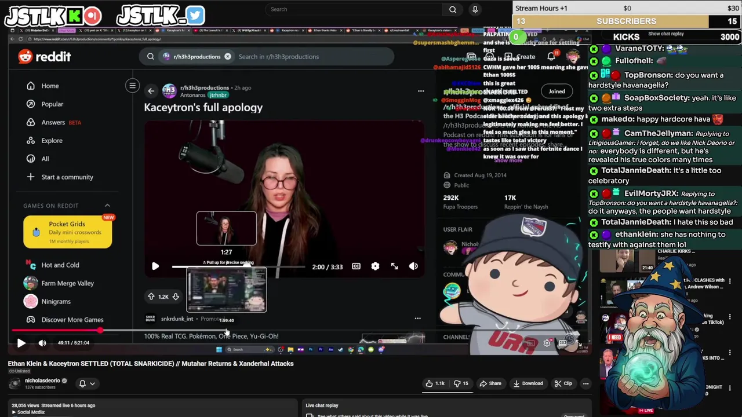Toggle the notification bell for nicholasdeorio
This screenshot has height=417, width=742.
click(82, 383)
